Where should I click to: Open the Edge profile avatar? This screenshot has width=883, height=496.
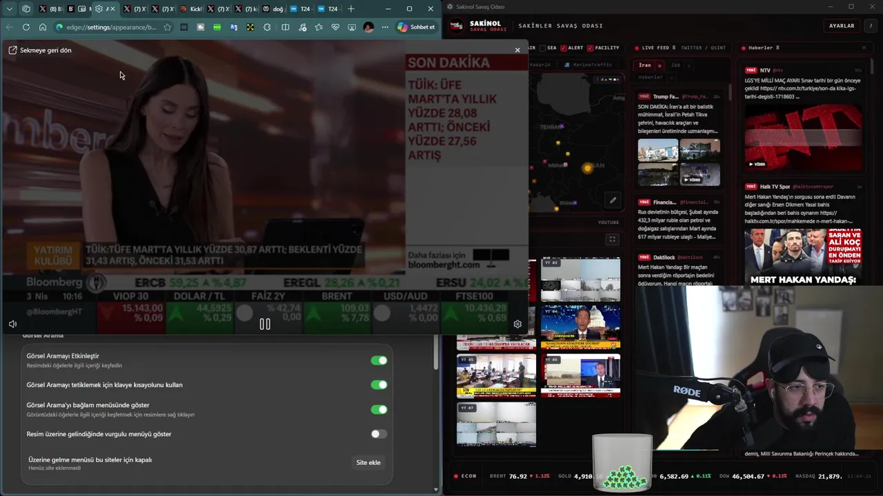click(368, 27)
